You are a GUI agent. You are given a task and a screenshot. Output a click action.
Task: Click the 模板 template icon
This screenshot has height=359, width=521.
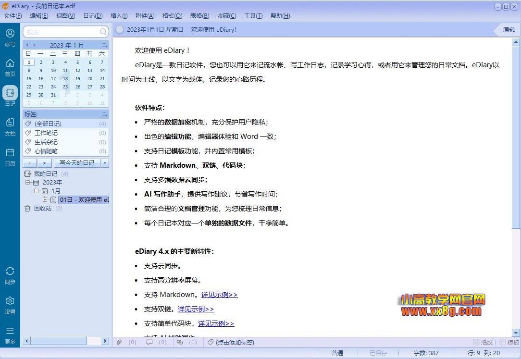502,342
